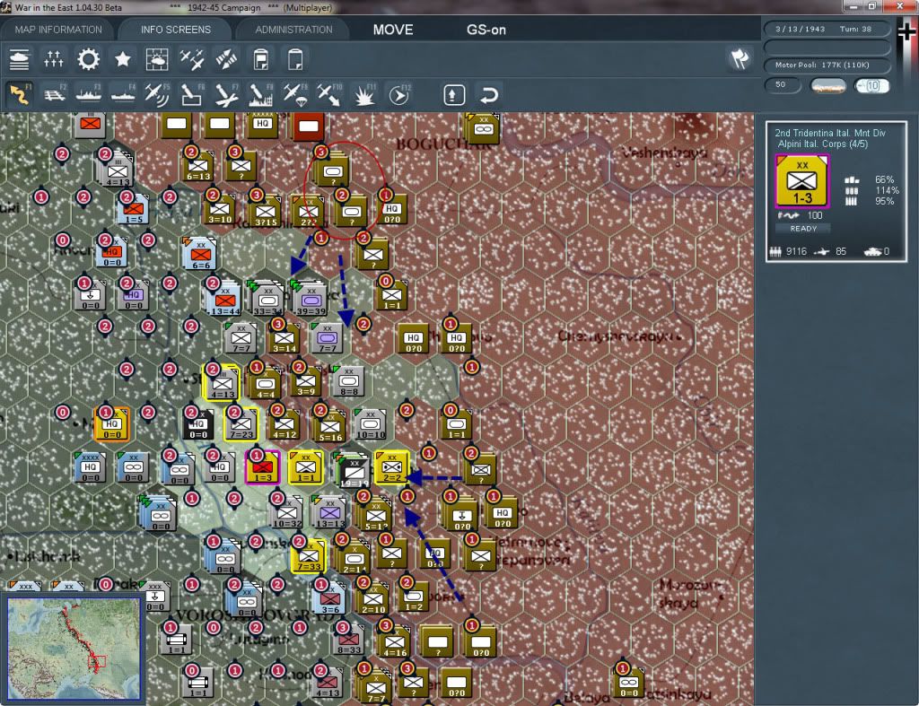The width and height of the screenshot is (919, 706).
Task: Switch to Map Information tab
Action: point(58,30)
